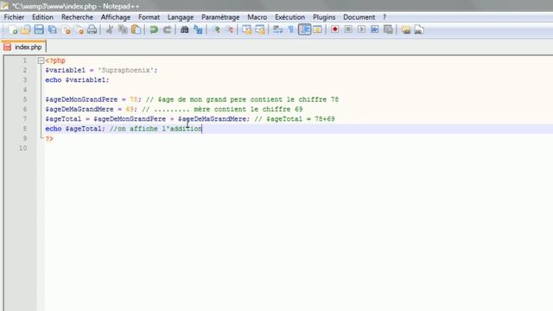Image resolution: width=553 pixels, height=311 pixels.
Task: Open the Langage menu
Action: tap(181, 17)
